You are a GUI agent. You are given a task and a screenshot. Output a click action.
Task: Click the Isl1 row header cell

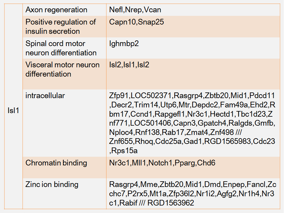coord(13,110)
